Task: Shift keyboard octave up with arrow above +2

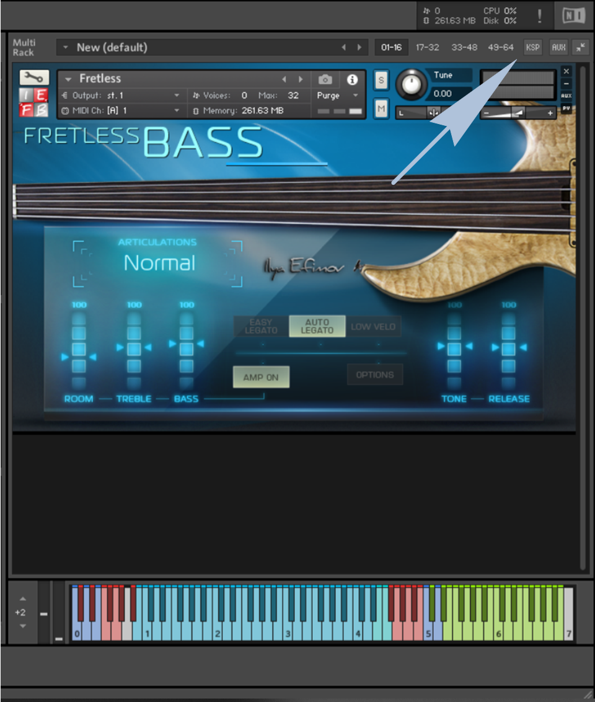Action: [23, 598]
